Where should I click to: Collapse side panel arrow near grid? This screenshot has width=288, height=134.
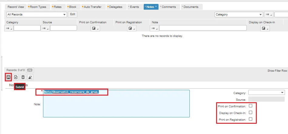tap(2, 57)
